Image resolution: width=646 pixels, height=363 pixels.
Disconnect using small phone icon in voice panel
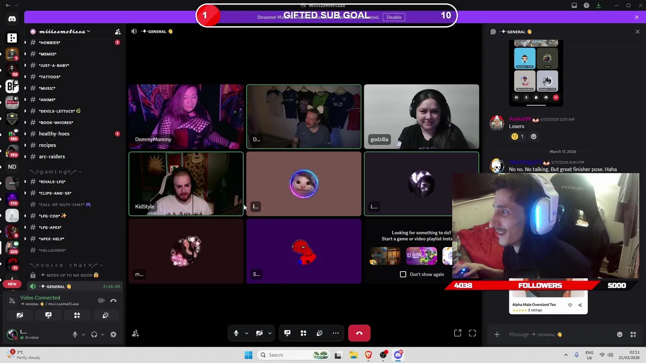click(114, 300)
